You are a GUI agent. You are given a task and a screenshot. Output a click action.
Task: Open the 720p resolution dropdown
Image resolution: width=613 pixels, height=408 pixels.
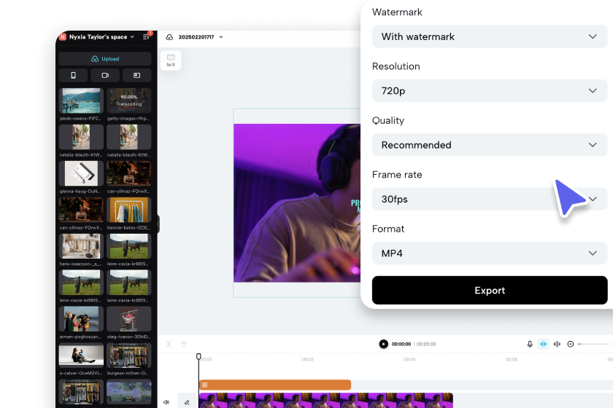[490, 90]
